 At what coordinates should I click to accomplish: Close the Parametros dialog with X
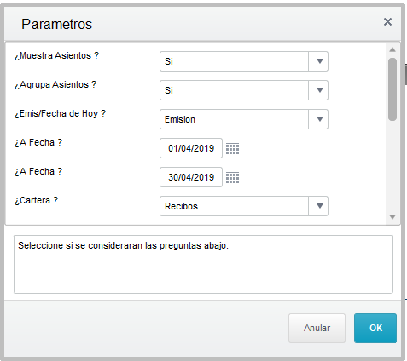pyautogui.click(x=387, y=22)
